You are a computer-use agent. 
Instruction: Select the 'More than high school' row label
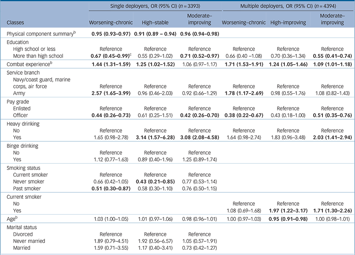click(38, 55)
